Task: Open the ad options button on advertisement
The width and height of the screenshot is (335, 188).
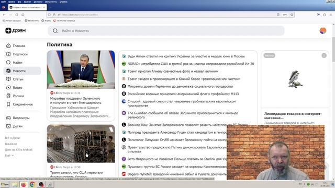Action: pos(324,55)
